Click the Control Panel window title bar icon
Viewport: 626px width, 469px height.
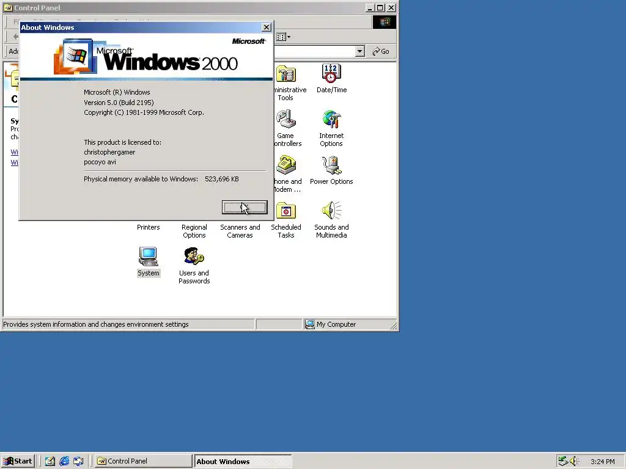click(8, 7)
